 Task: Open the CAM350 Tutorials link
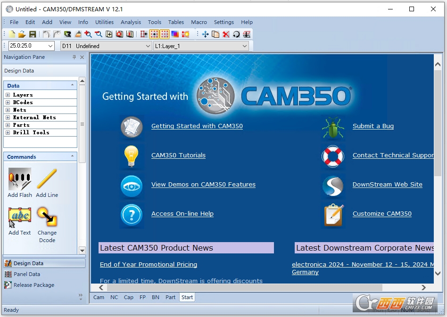click(x=178, y=155)
